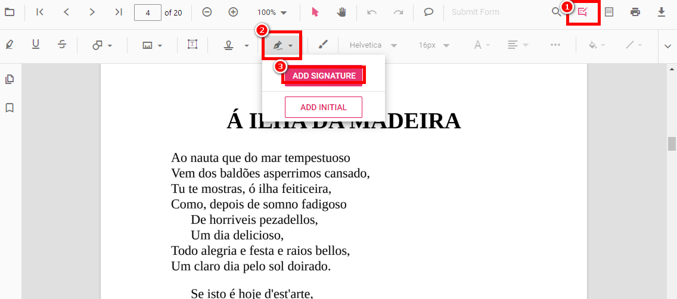Viewport: 677px width, 299px height.
Task: Select the text selection arrow tool
Action: (x=316, y=12)
